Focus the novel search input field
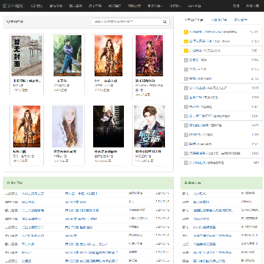264x264 pixels. coord(127,22)
